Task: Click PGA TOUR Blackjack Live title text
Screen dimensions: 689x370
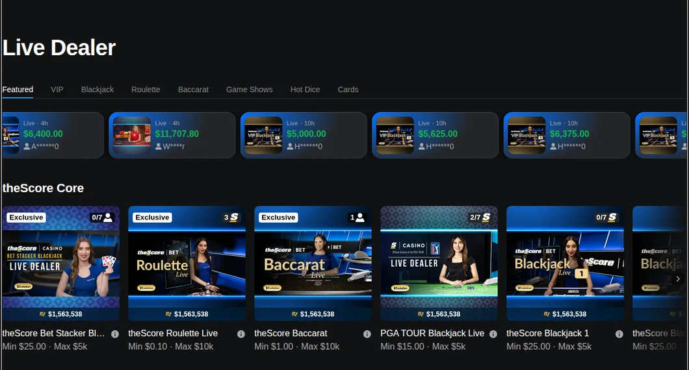Action: (432, 334)
